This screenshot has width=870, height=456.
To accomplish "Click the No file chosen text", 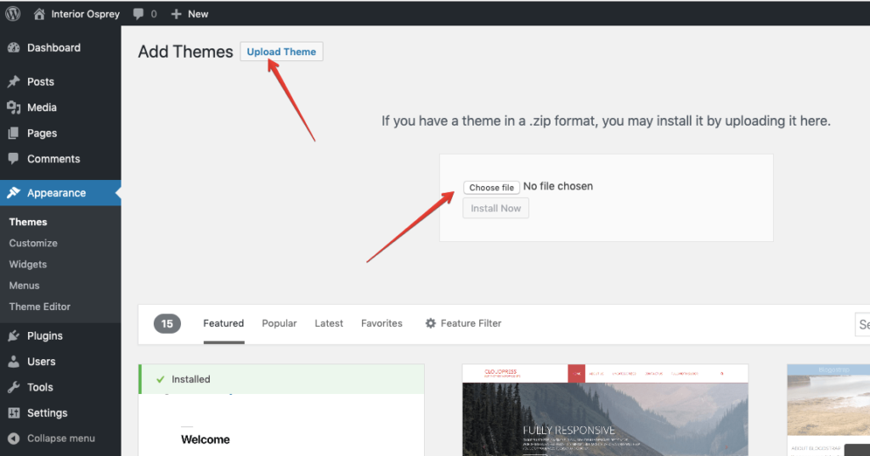I will (x=558, y=187).
